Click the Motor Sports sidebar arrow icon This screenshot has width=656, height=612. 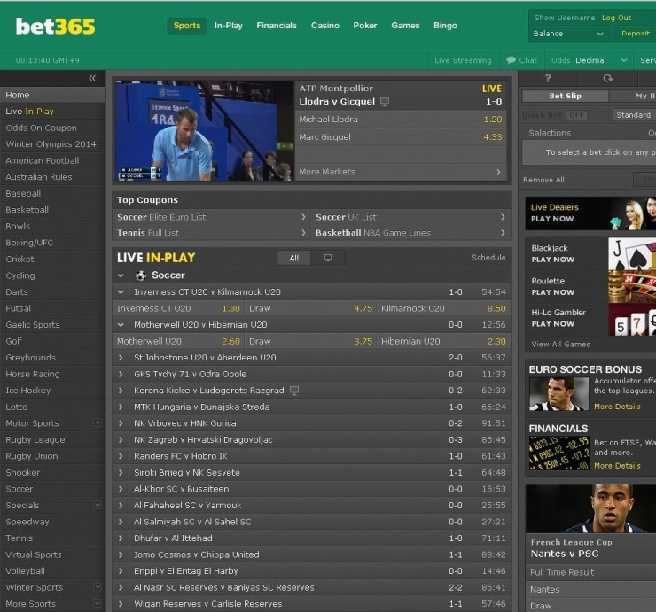(x=97, y=422)
